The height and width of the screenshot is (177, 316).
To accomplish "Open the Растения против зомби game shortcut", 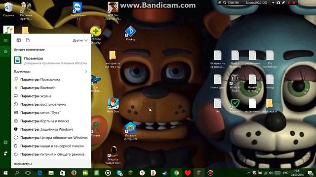I will (x=26, y=11).
